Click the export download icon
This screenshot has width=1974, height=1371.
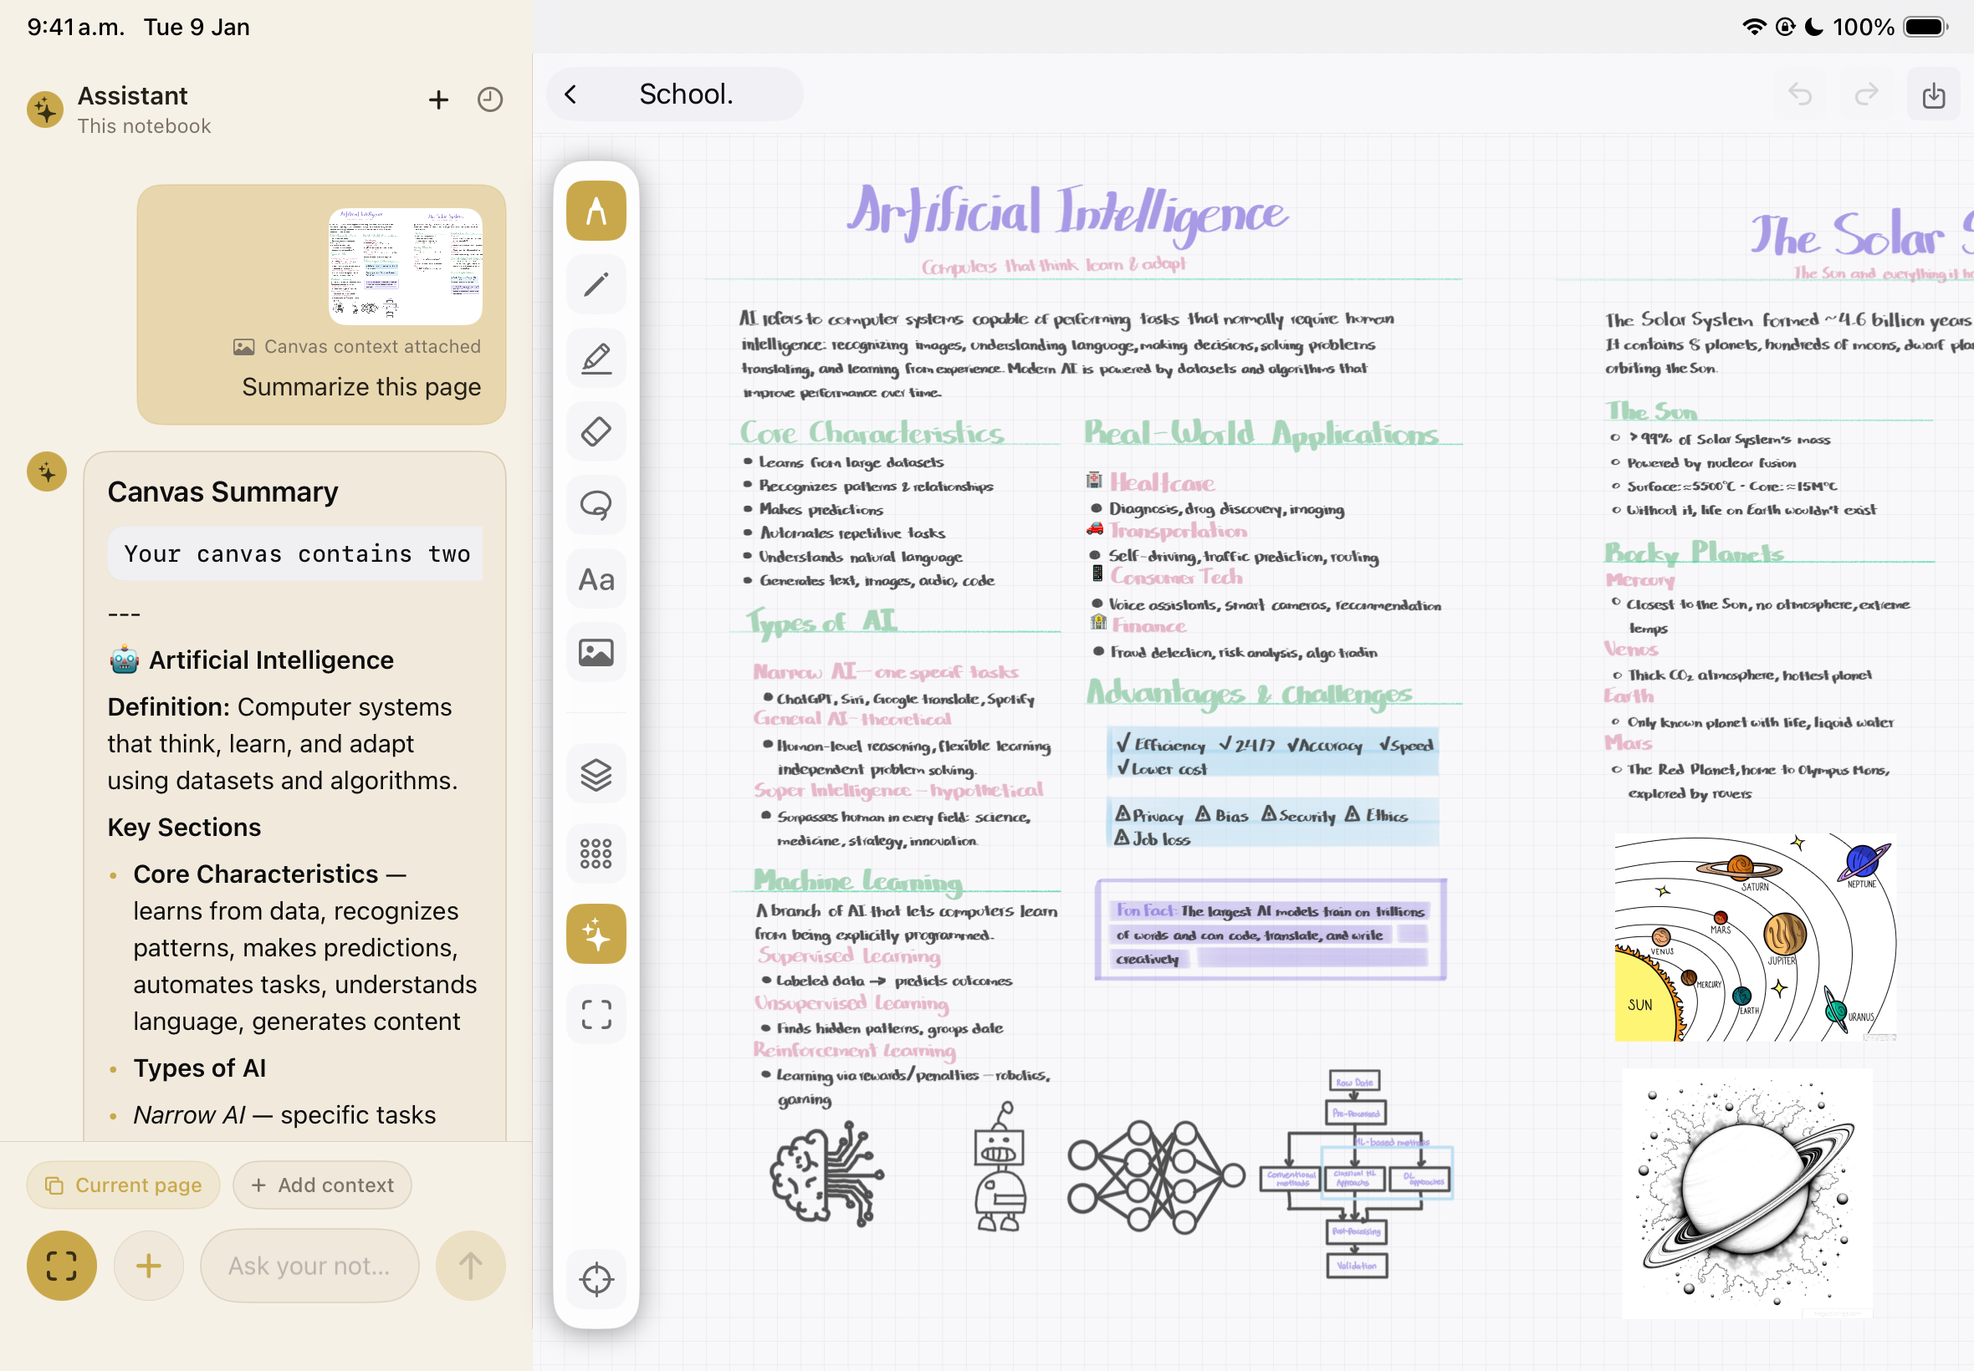coord(1934,94)
